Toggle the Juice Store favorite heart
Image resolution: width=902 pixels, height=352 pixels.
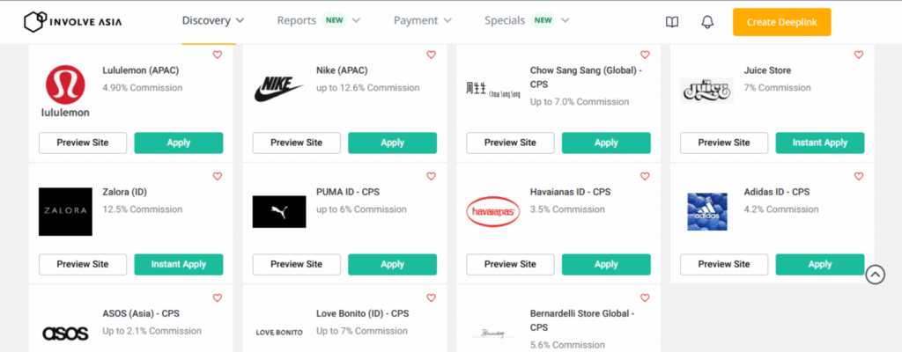tap(859, 55)
